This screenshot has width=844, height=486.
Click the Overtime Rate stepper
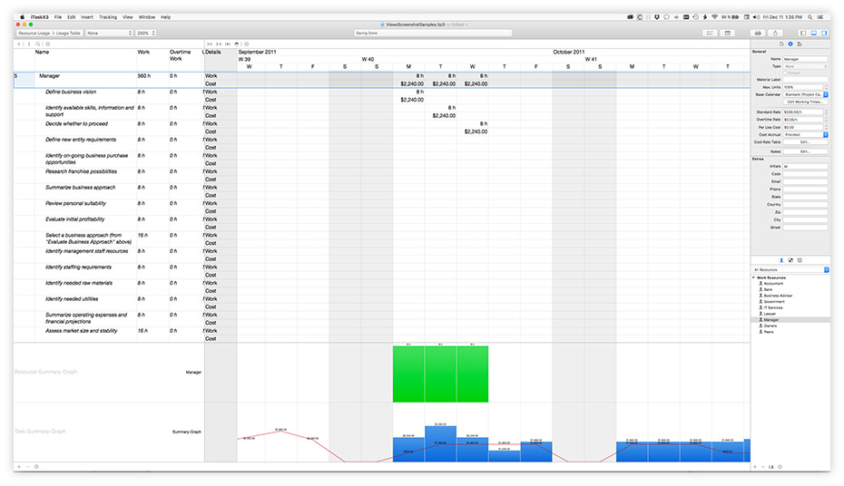[x=826, y=120]
